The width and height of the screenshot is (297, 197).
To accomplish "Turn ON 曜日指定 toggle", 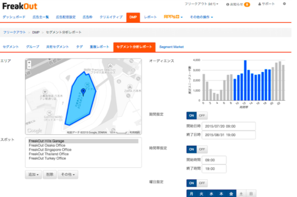I will coord(191,183).
